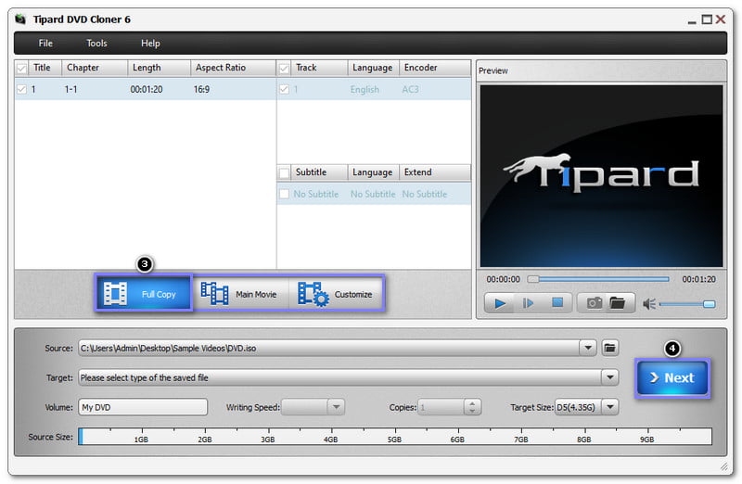
Task: Select the Full Copy mode
Action: 144,294
